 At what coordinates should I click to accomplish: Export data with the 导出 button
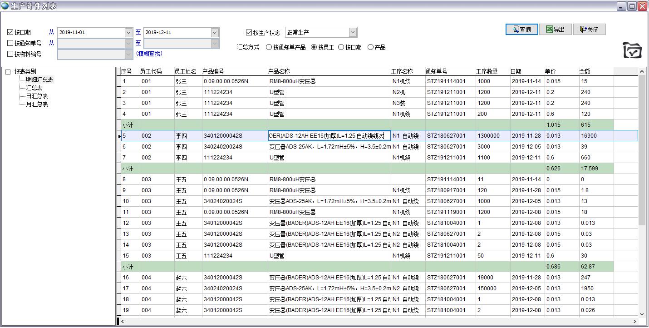coord(555,30)
